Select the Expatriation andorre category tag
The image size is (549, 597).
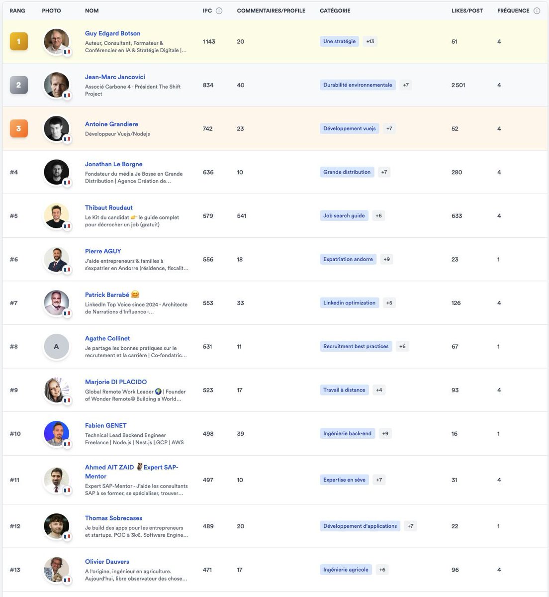tap(348, 259)
